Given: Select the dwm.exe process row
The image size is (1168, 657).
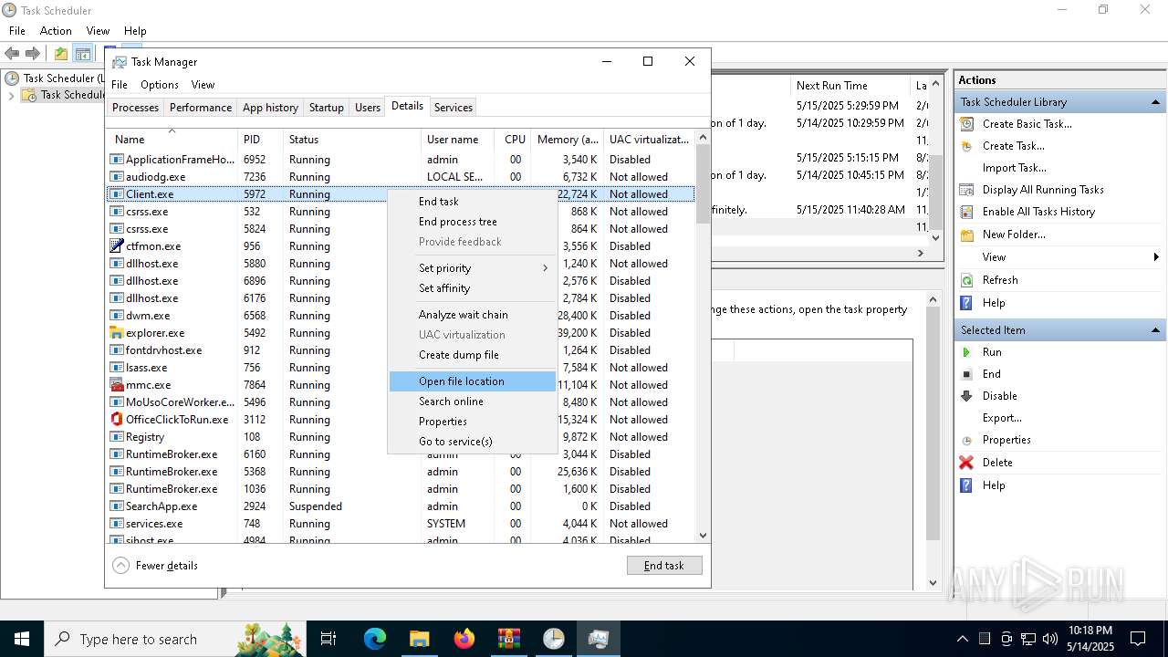Looking at the screenshot, I should [x=401, y=316].
